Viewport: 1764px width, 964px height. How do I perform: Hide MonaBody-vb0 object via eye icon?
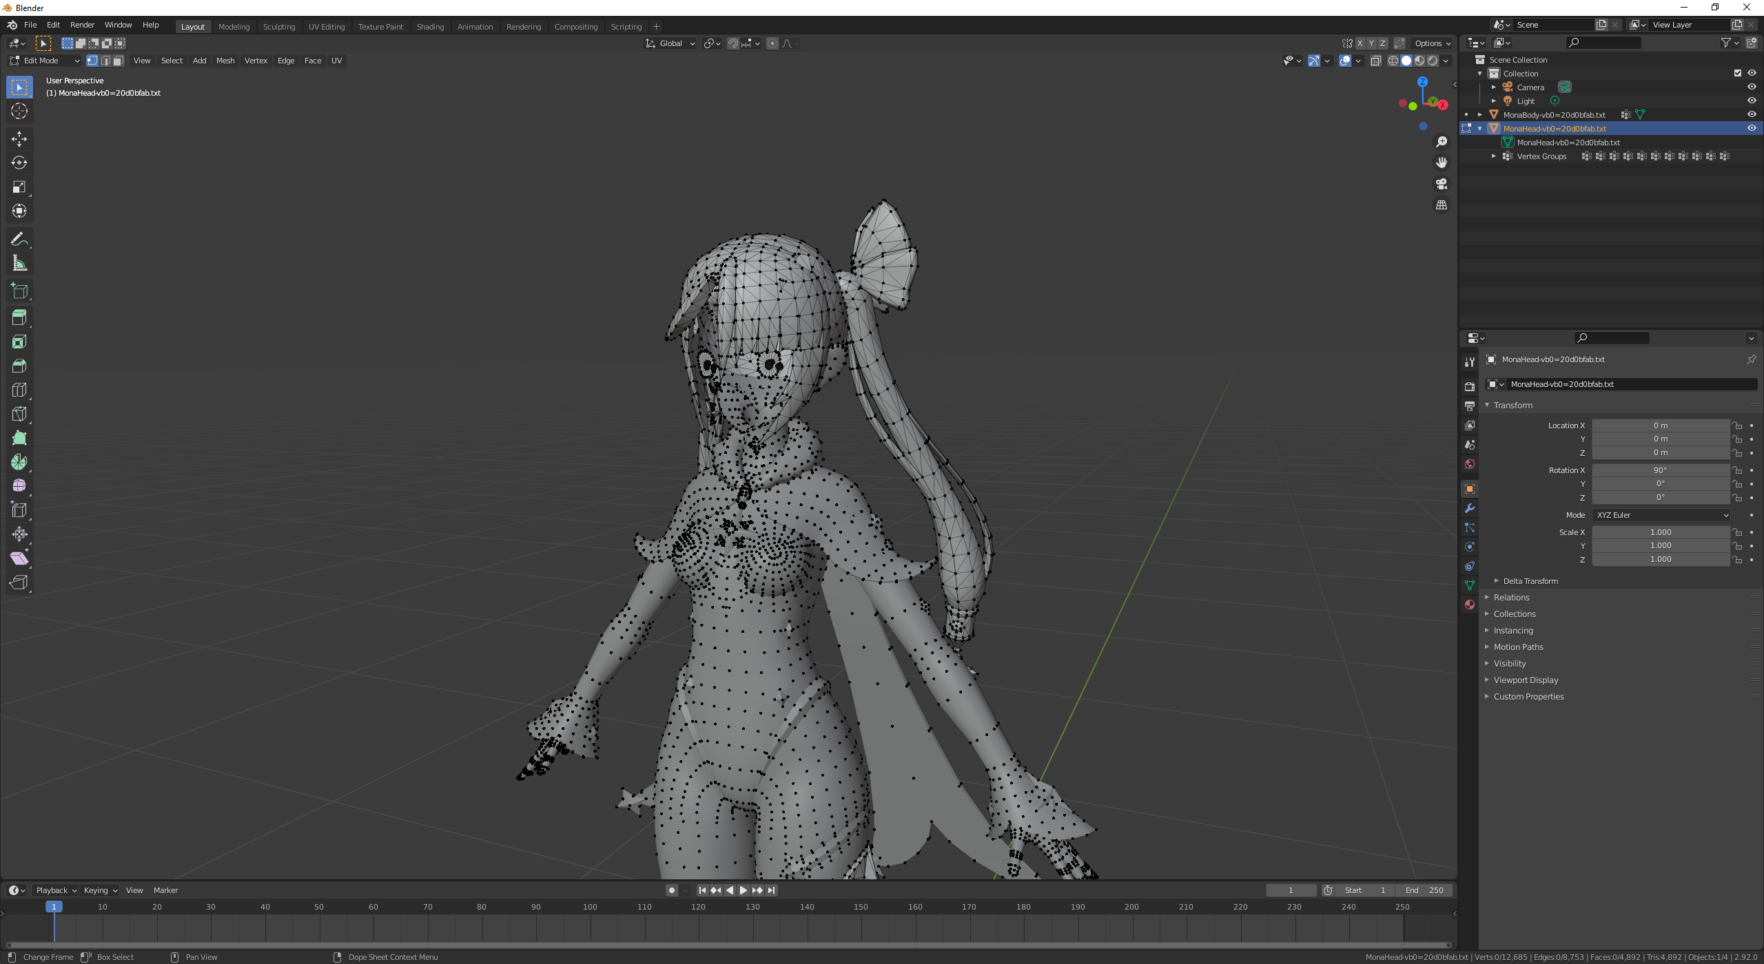point(1752,114)
